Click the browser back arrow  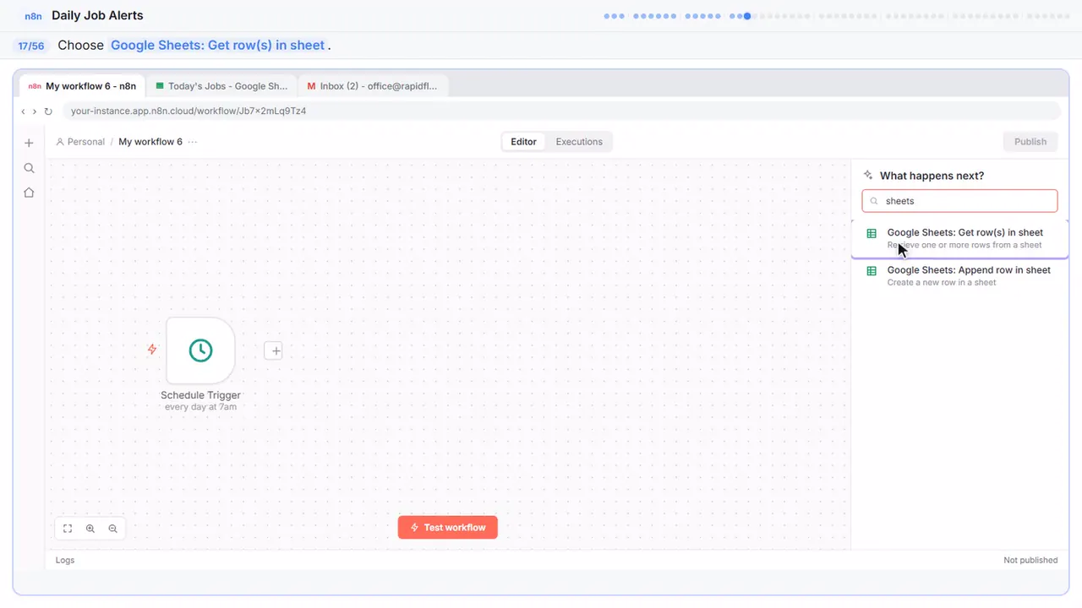tap(23, 111)
